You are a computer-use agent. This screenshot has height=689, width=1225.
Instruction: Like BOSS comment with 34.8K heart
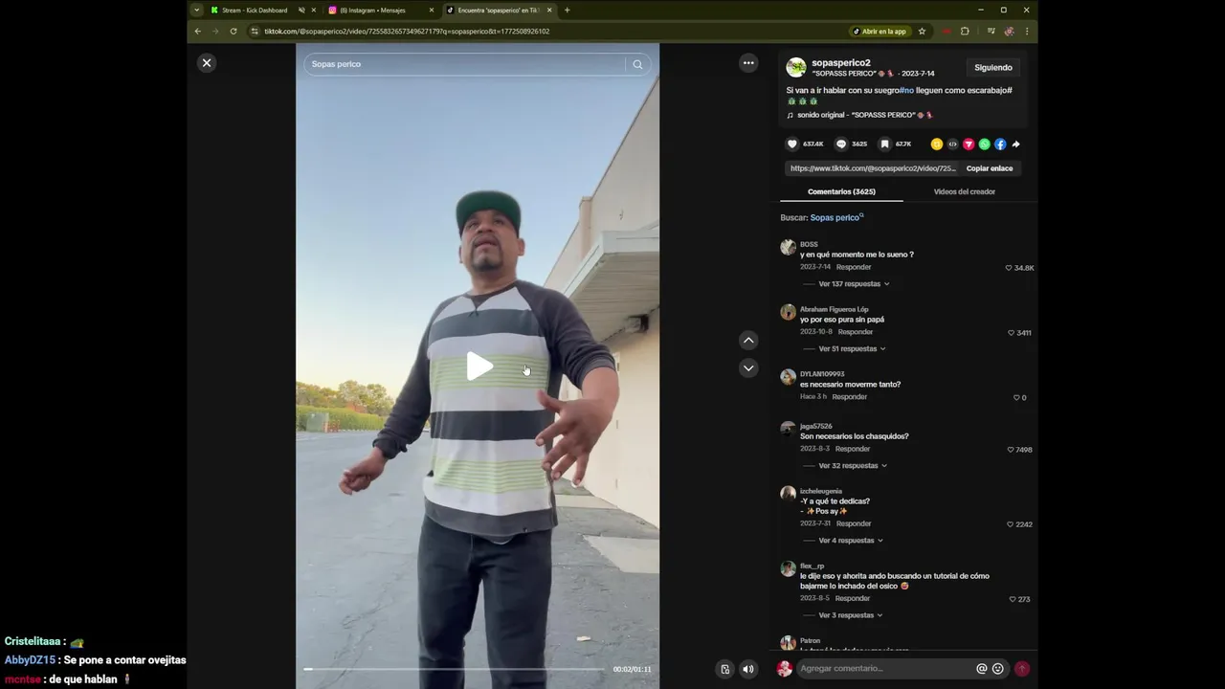click(1009, 268)
